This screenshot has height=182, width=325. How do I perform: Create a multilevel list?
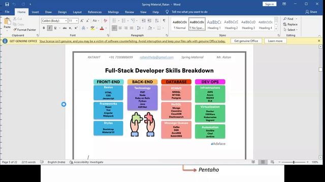(x=133, y=21)
